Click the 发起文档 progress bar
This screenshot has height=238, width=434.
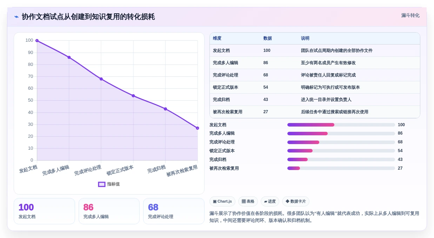click(341, 125)
